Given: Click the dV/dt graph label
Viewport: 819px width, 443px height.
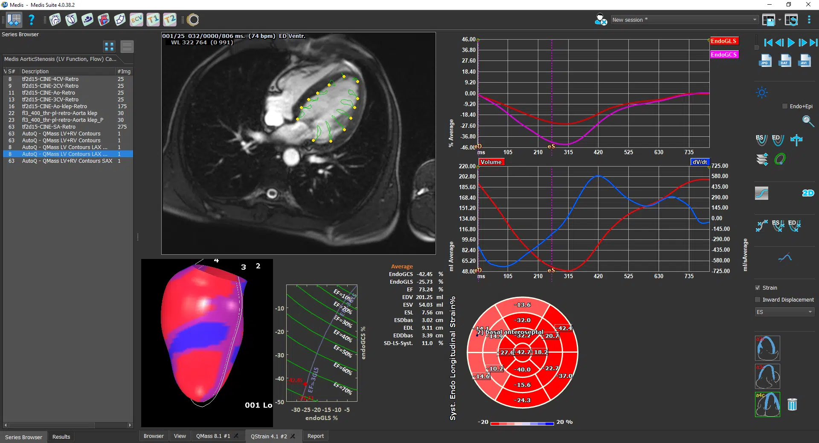Looking at the screenshot, I should click(700, 162).
